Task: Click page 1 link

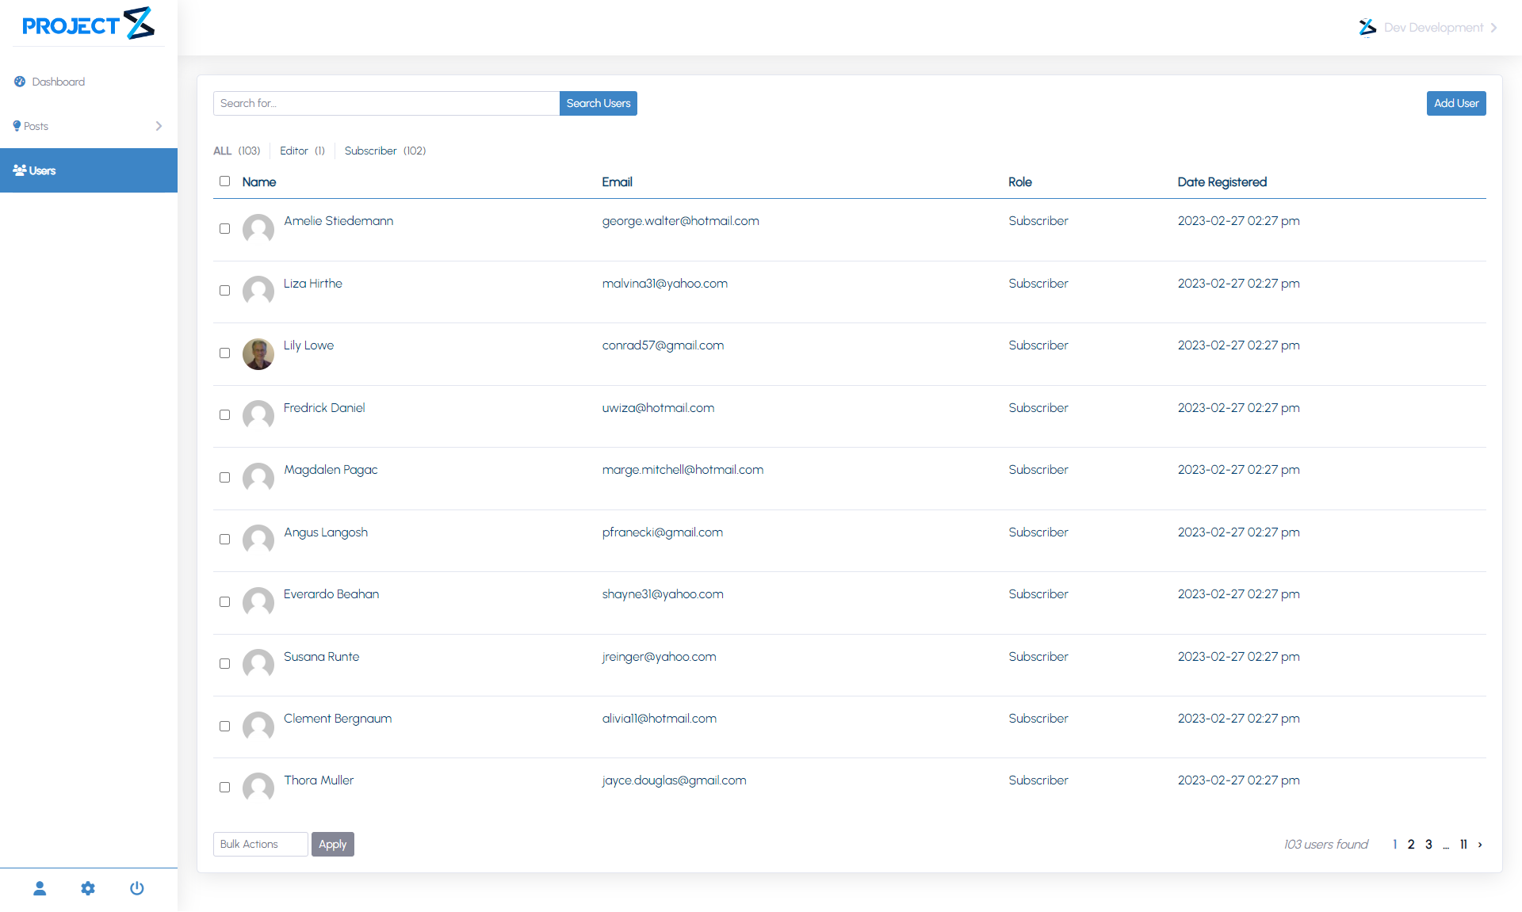Action: click(1394, 845)
